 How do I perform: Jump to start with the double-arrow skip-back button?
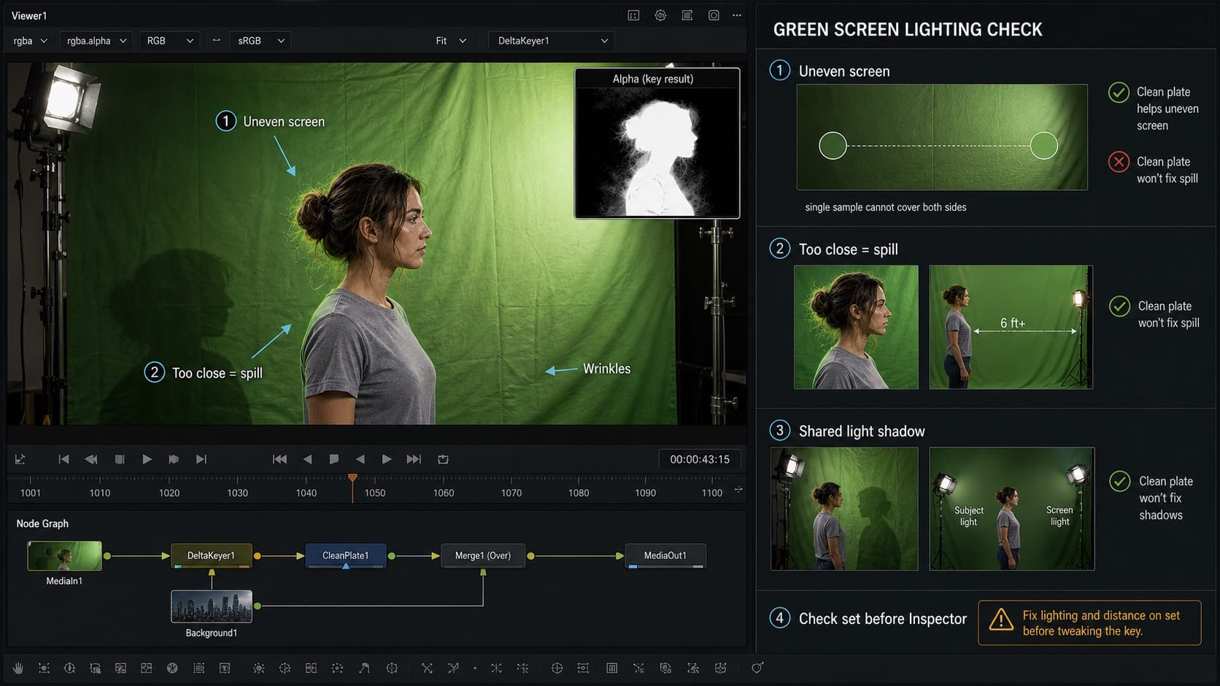pyautogui.click(x=279, y=459)
